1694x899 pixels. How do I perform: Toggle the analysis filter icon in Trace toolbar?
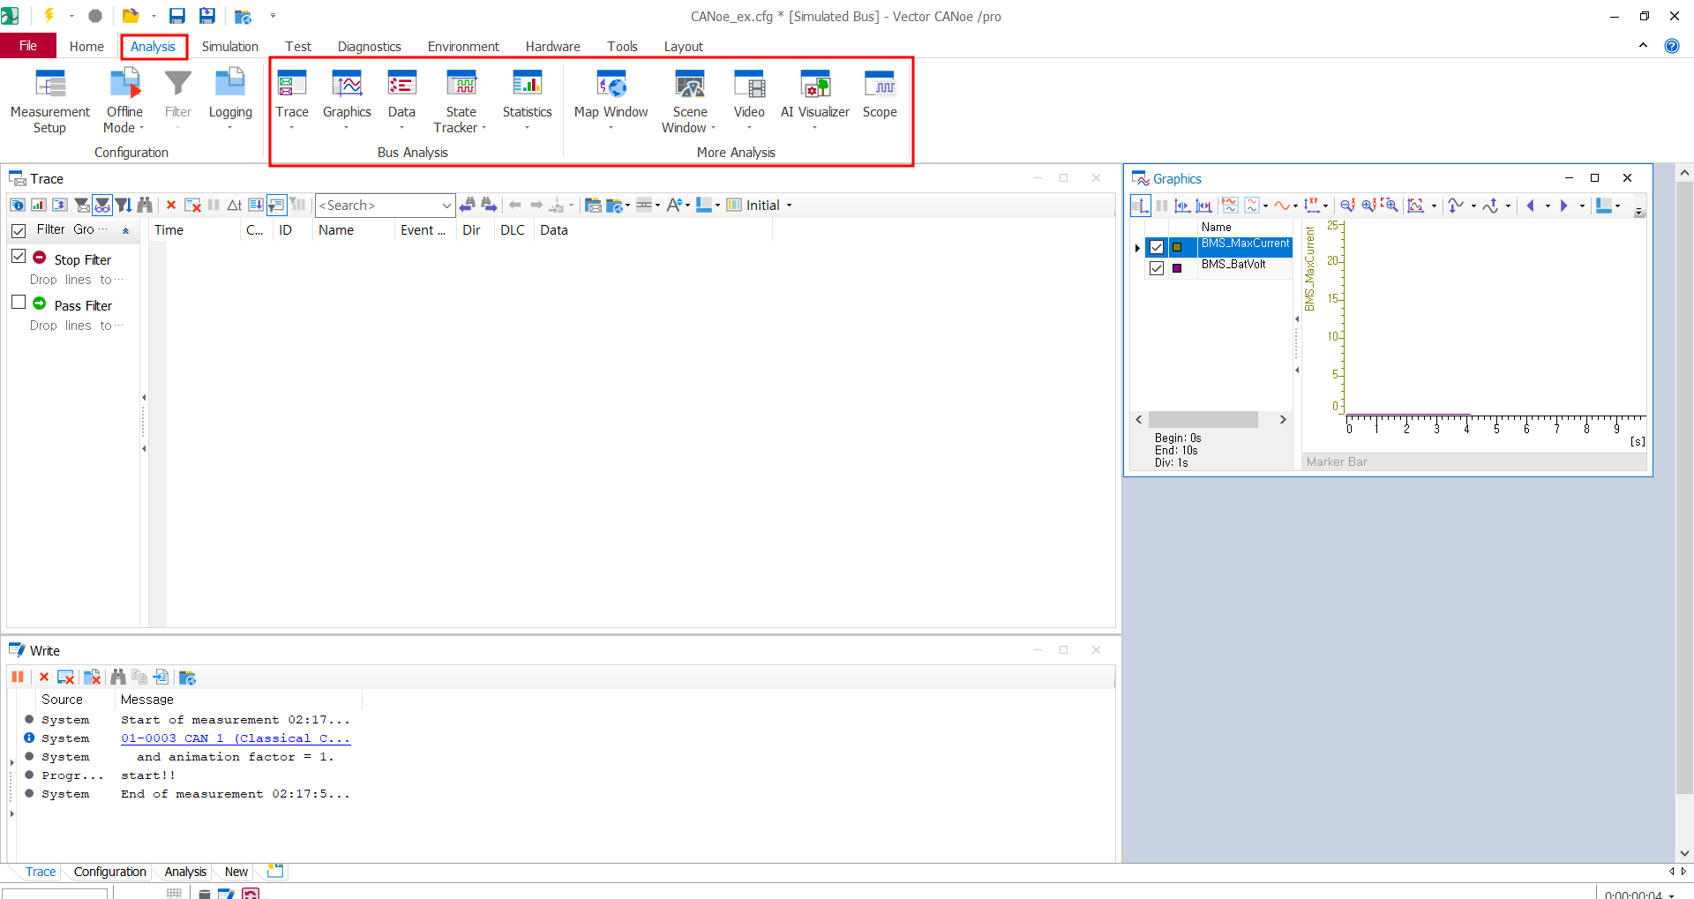pyautogui.click(x=102, y=206)
